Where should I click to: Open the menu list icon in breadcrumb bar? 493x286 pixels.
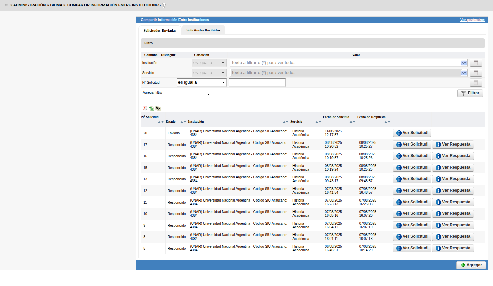tap(5, 5)
